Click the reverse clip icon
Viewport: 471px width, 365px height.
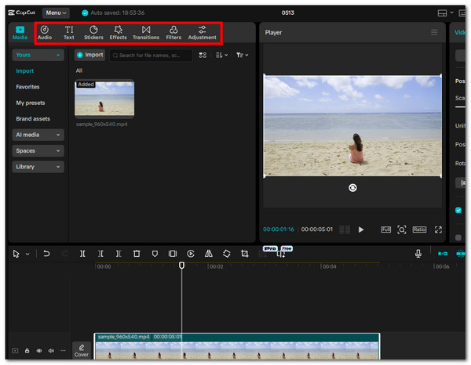tap(191, 254)
